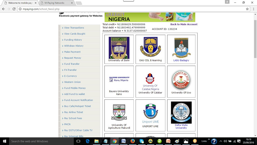Click the eMarket Nigeria banner ad

[x=150, y=17]
